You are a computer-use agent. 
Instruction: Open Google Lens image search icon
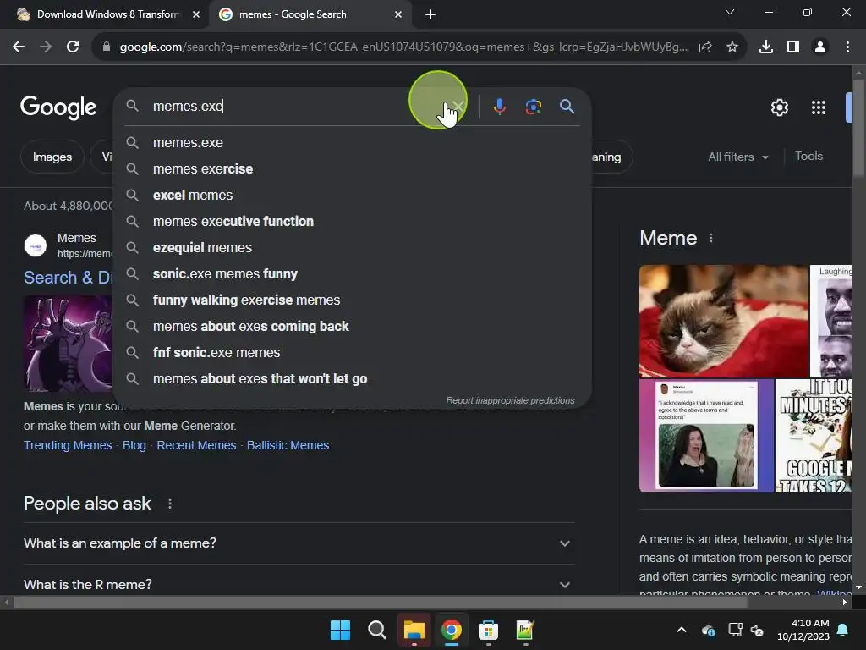(x=533, y=106)
